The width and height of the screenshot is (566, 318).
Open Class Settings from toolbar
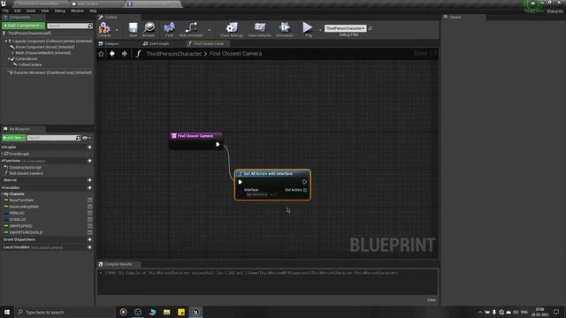[232, 29]
